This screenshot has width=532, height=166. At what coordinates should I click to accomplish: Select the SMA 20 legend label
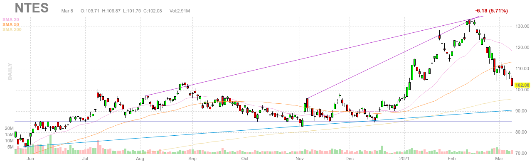click(x=11, y=20)
